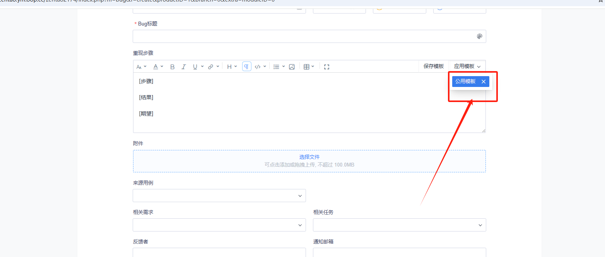605x257 pixels.
Task: Toggle bold formatting
Action: coord(173,67)
